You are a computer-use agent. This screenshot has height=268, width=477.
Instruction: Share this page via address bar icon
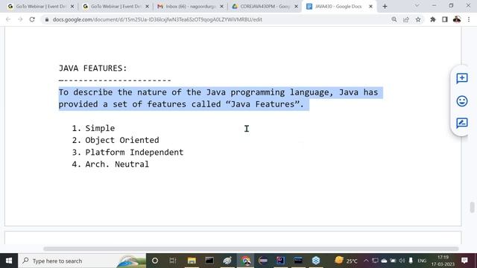tap(405, 19)
